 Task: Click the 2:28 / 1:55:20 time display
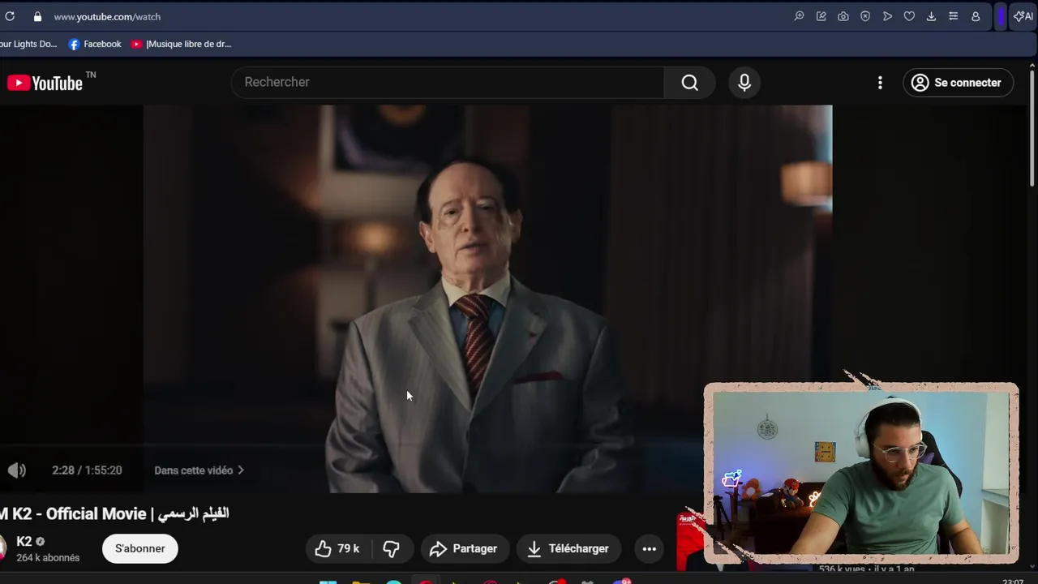pyautogui.click(x=87, y=470)
